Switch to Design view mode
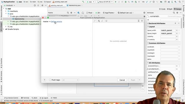 pos(177,9)
